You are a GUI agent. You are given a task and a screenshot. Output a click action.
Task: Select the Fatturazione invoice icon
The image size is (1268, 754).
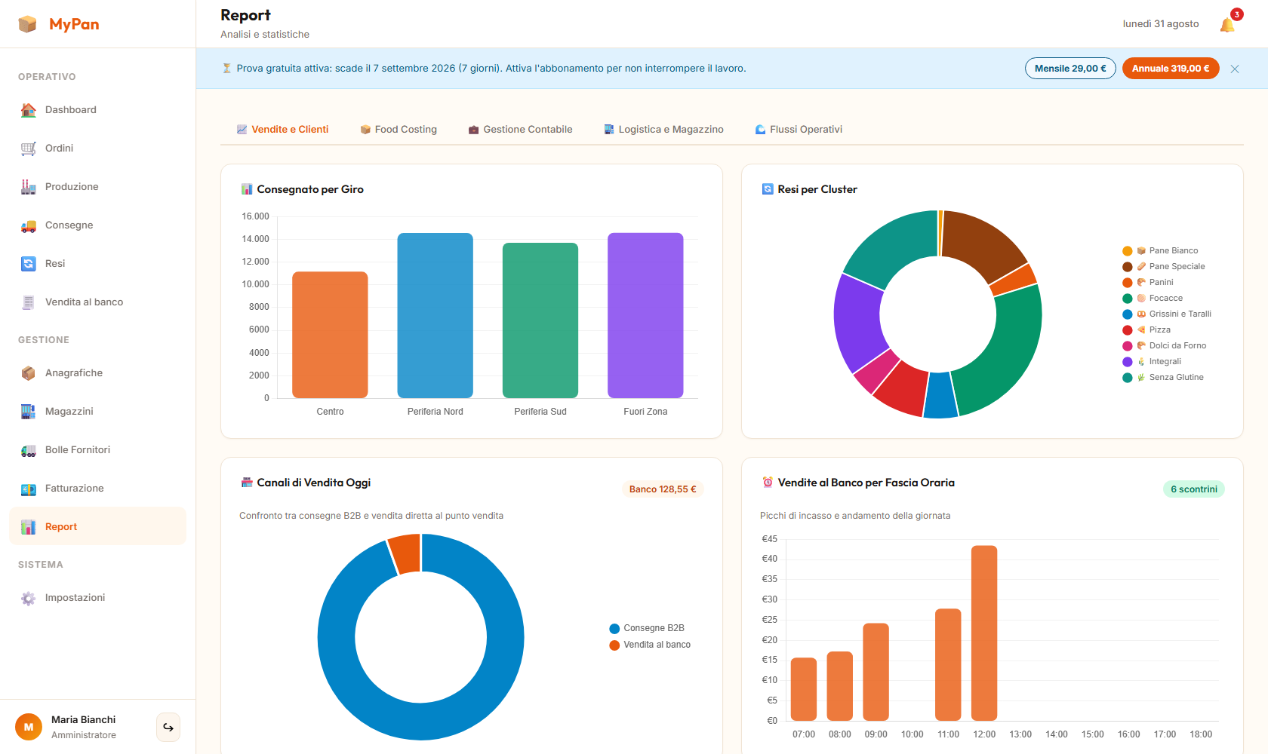coord(29,489)
